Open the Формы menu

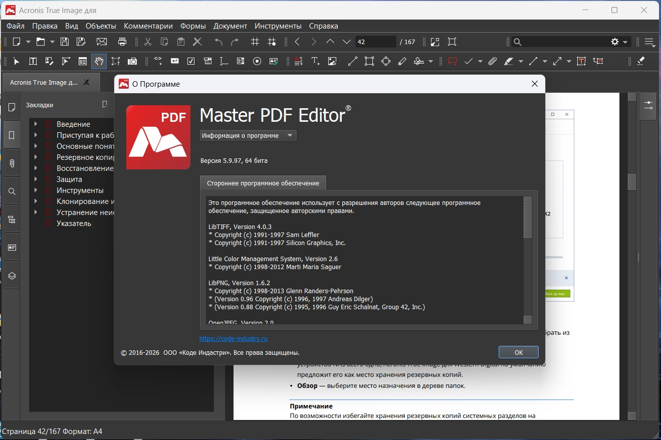click(193, 26)
